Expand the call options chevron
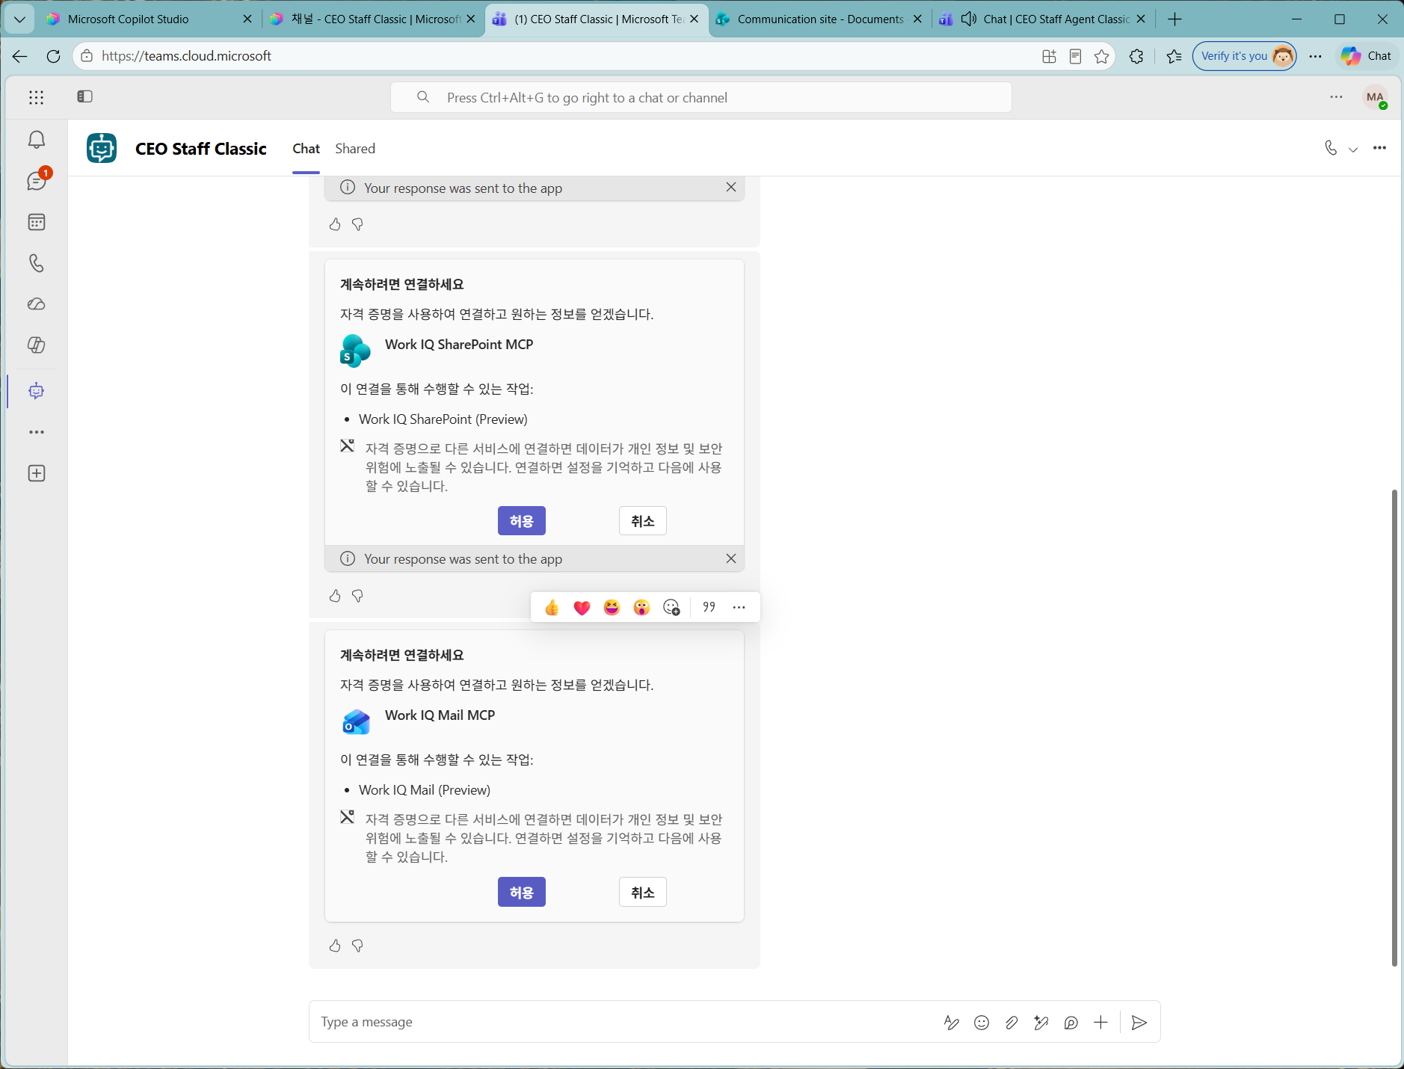1404x1069 pixels. pyautogui.click(x=1353, y=150)
